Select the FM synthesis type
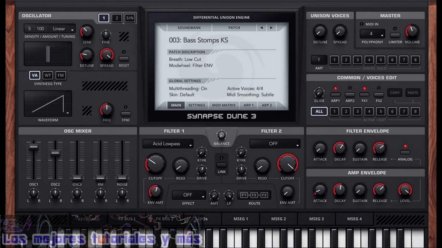Image resolution: width=442 pixels, height=248 pixels. coord(61,75)
